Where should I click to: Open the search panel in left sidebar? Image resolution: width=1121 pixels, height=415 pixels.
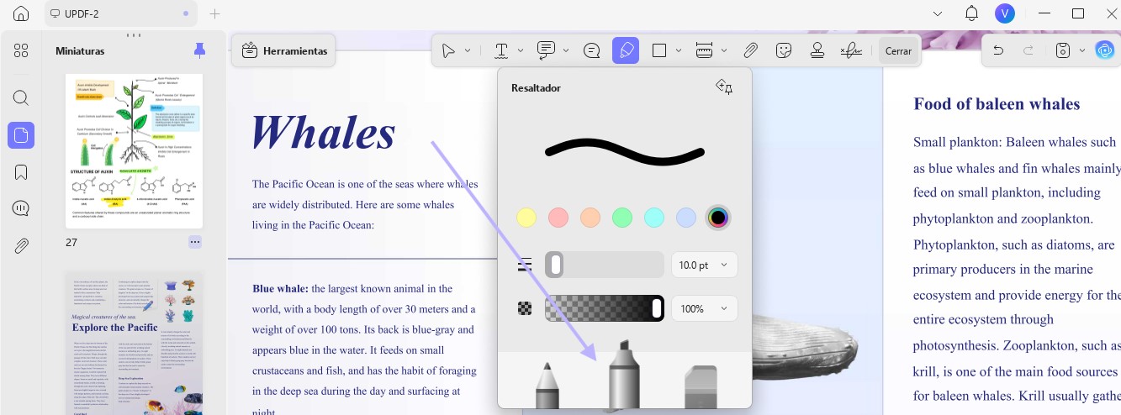(x=21, y=97)
